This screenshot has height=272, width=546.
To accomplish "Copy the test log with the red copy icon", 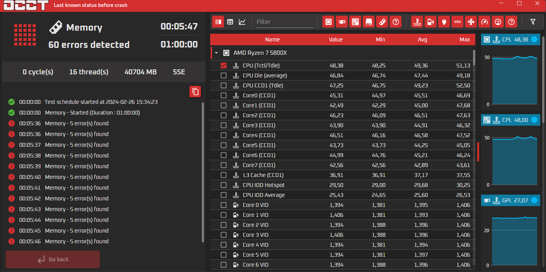I will click(x=195, y=92).
